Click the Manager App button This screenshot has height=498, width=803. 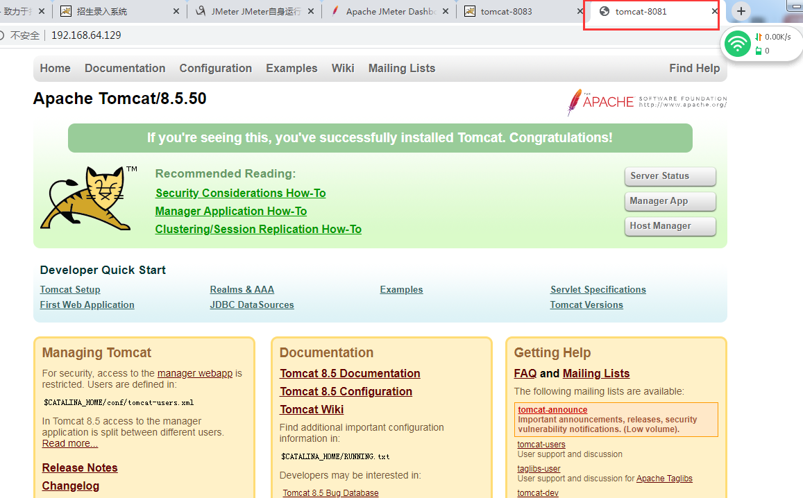[x=670, y=201]
